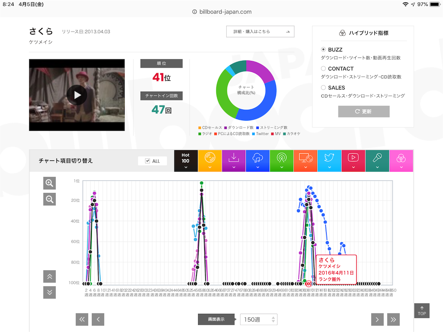
Task: Click the ダウンロード数 legend entry
Action: tap(239, 128)
